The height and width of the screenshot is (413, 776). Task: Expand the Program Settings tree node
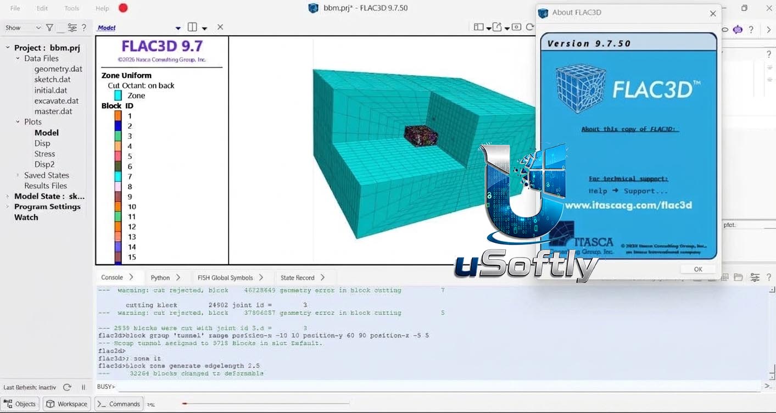point(8,206)
